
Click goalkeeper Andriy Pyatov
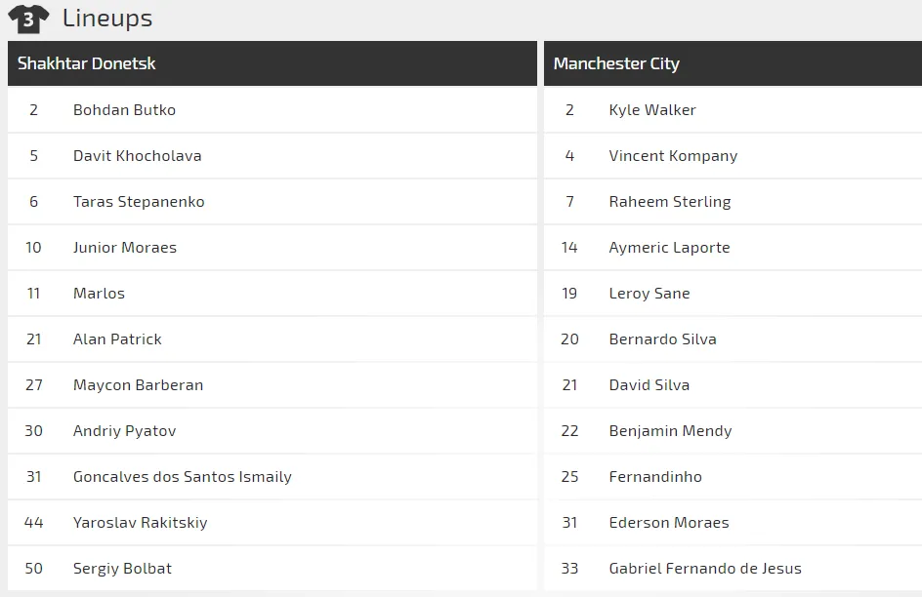tap(124, 431)
